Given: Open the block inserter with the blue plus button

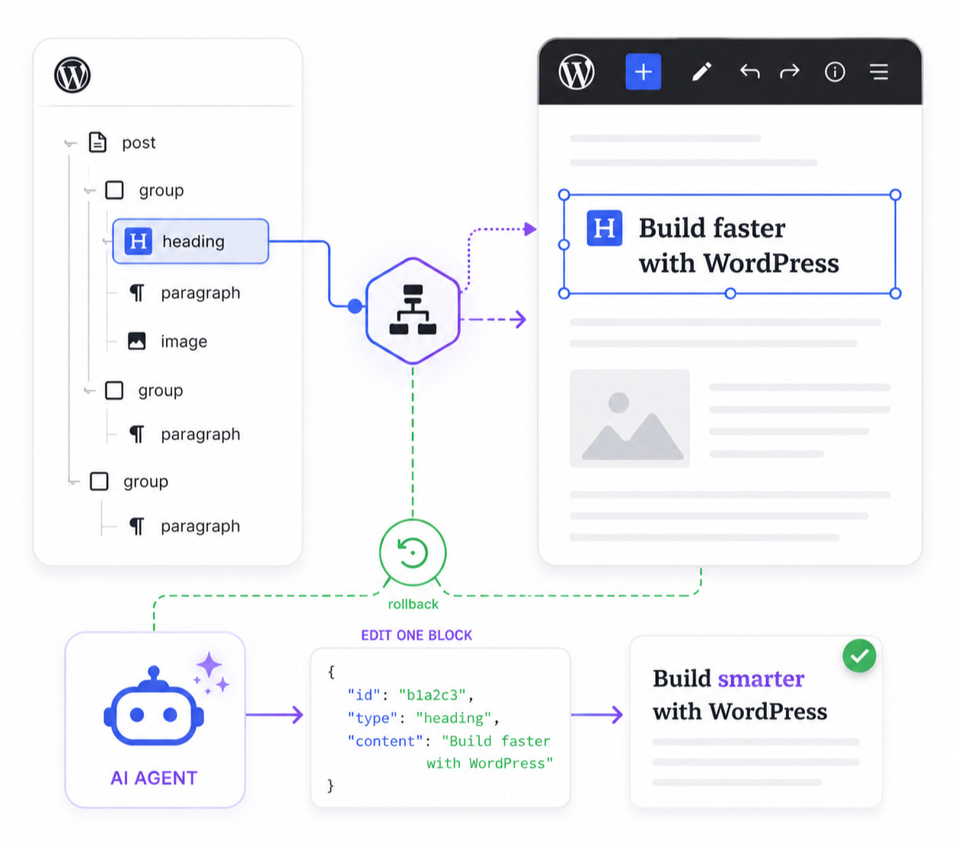Looking at the screenshot, I should pos(644,72).
